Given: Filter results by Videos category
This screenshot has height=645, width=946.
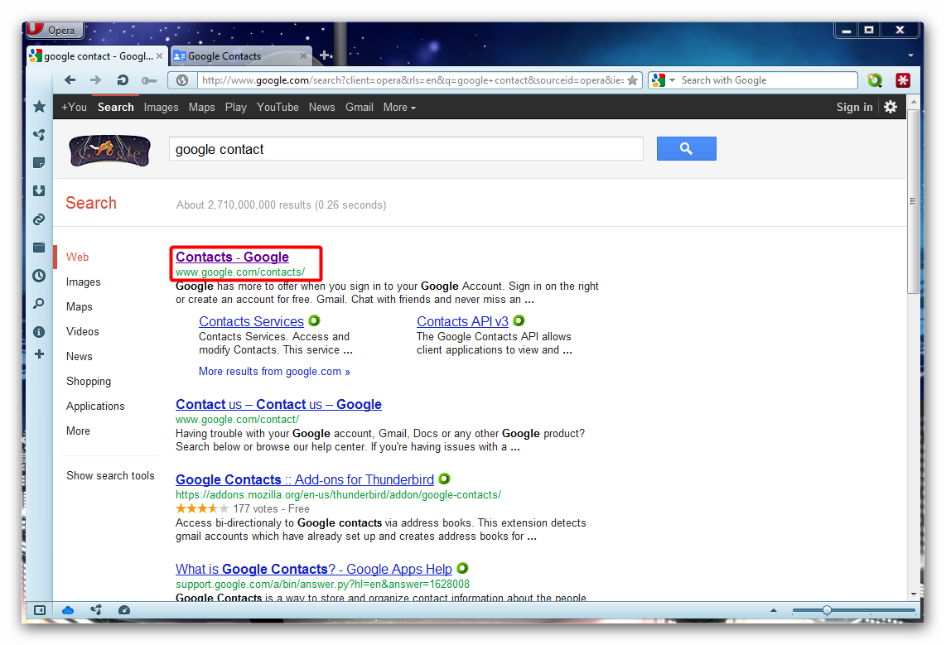Looking at the screenshot, I should click(x=83, y=331).
